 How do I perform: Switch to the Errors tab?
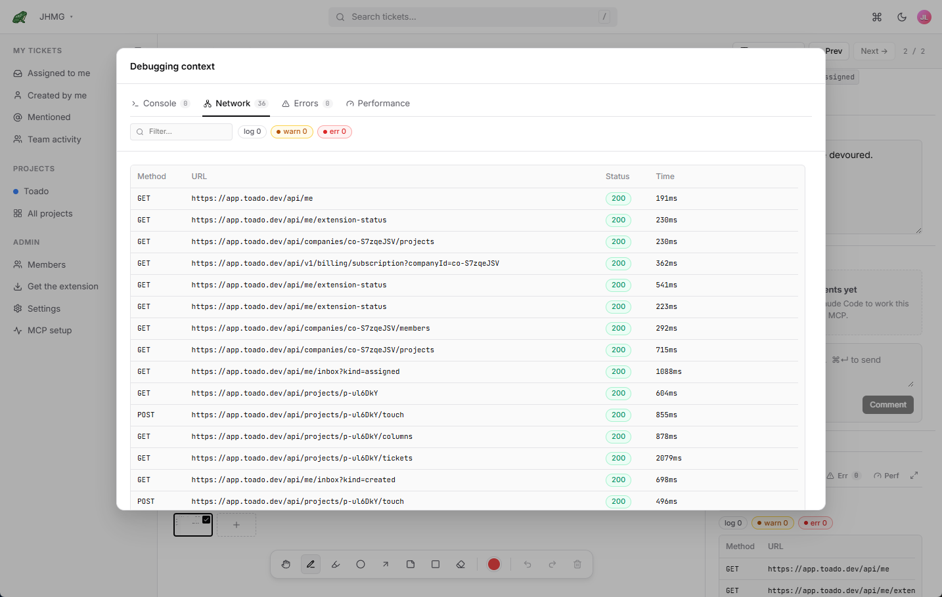(307, 104)
